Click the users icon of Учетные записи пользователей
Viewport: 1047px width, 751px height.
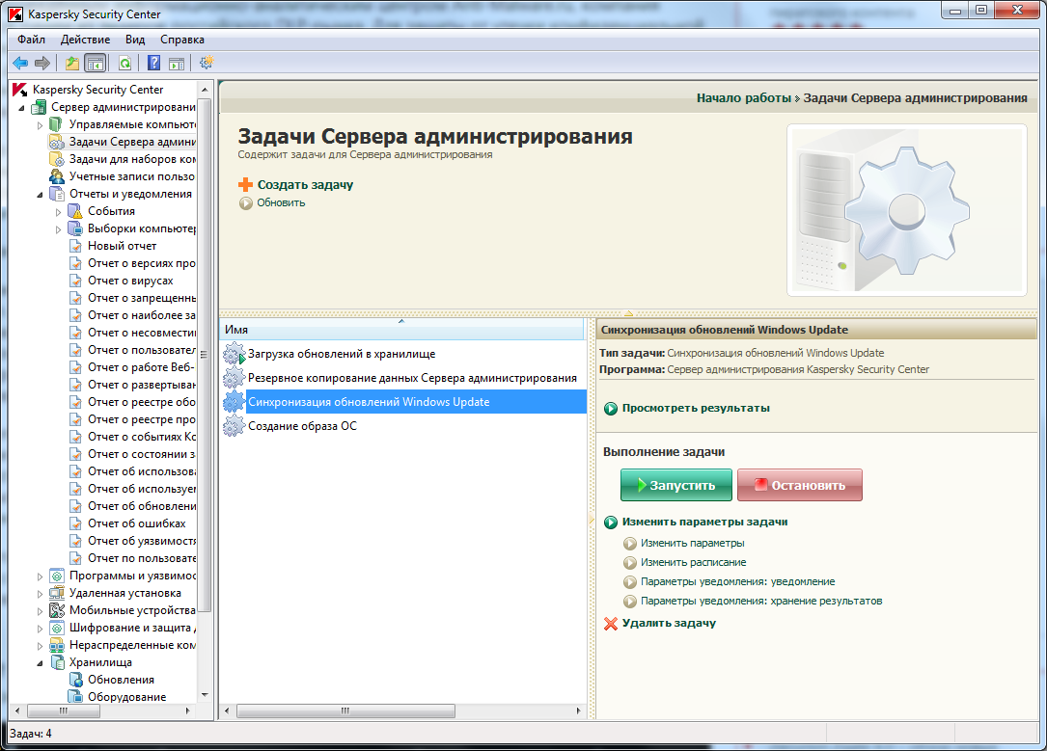tap(57, 176)
